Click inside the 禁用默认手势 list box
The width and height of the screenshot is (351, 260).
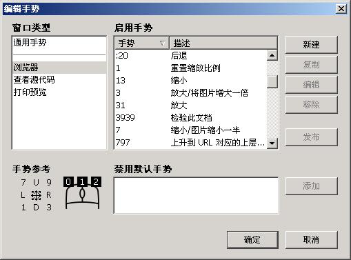pyautogui.click(x=196, y=195)
